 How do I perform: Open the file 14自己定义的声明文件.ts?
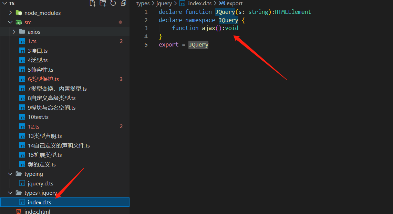tap(59, 145)
